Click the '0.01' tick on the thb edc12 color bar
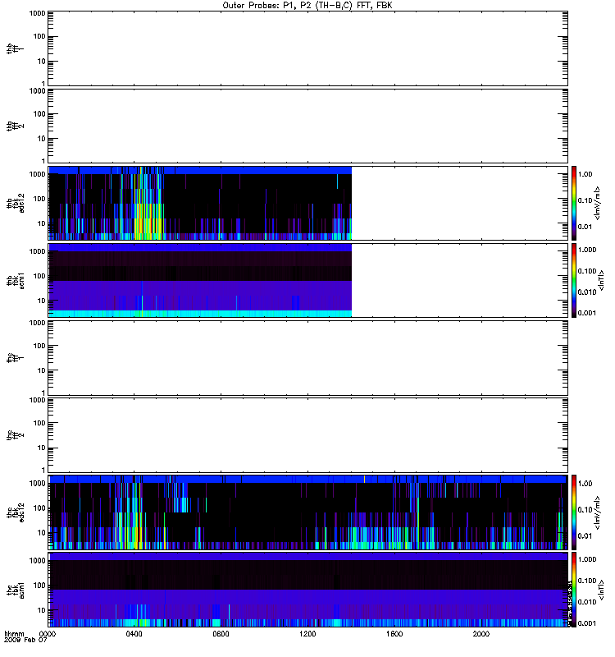This screenshot has width=615, height=657. pyautogui.click(x=585, y=227)
